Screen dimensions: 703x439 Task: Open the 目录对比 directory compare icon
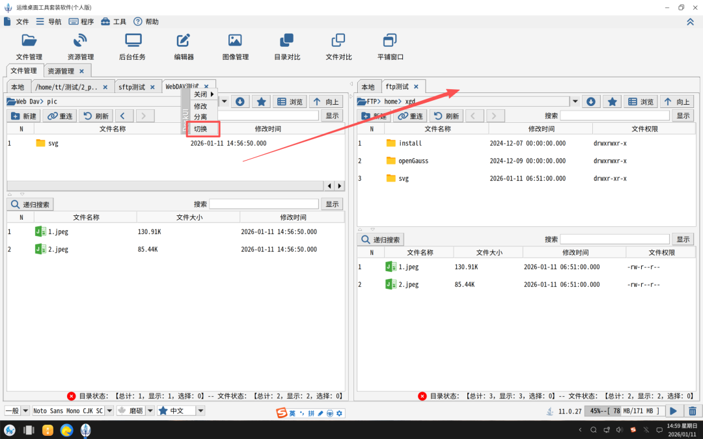287,47
